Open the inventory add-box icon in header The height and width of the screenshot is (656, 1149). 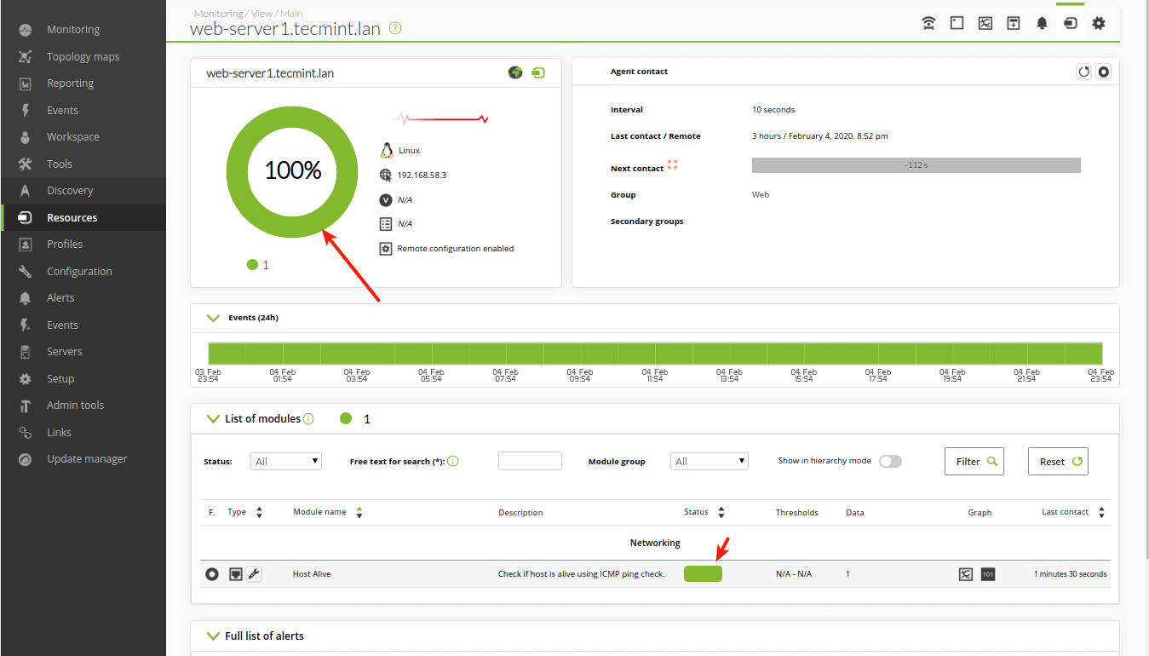(x=1014, y=24)
